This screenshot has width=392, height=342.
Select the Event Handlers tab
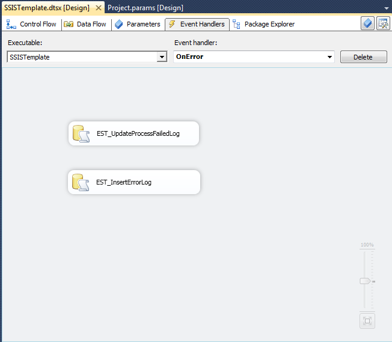pyautogui.click(x=197, y=24)
